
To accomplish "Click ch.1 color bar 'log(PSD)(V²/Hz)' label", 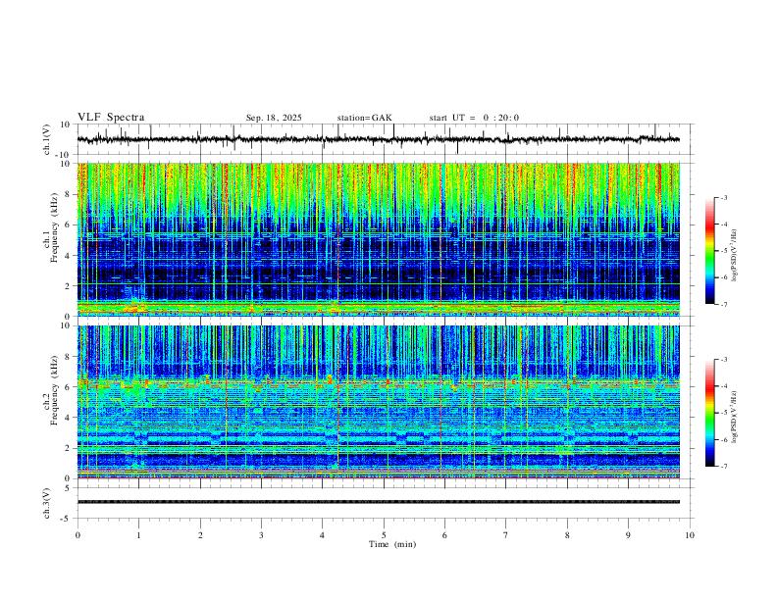I will 735,256.
